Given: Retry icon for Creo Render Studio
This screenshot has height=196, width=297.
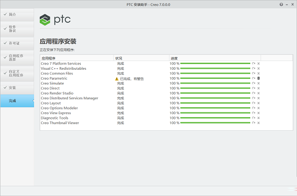Looking at the screenshot, I should (253, 93).
